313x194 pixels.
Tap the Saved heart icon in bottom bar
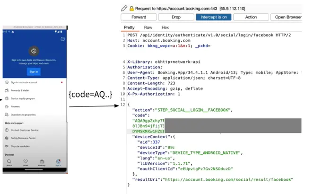click(26, 162)
